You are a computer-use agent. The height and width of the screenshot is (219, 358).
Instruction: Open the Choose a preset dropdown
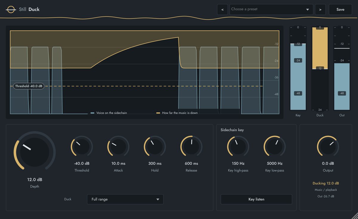(271, 10)
